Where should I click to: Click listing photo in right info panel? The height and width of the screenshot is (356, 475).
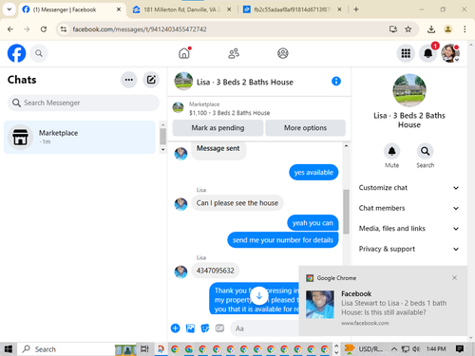[x=409, y=90]
